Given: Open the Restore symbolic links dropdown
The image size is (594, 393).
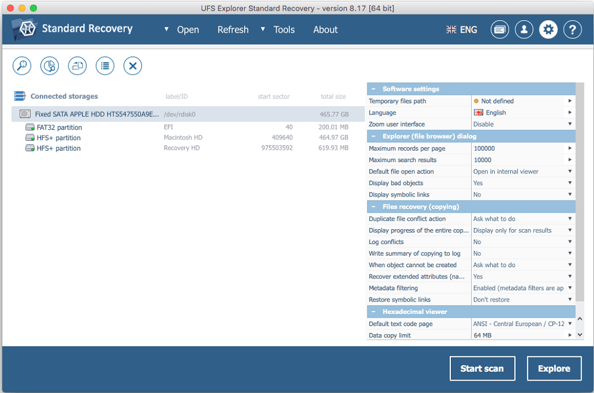Looking at the screenshot, I should point(570,299).
